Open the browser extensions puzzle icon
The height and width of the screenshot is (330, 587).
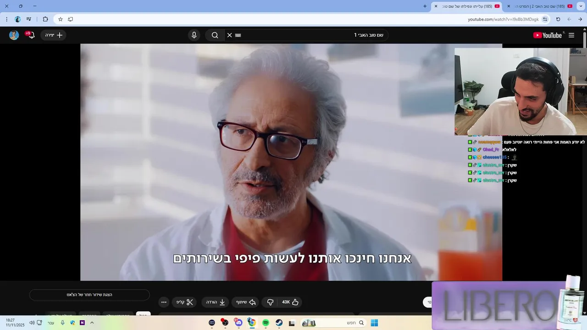click(45, 19)
